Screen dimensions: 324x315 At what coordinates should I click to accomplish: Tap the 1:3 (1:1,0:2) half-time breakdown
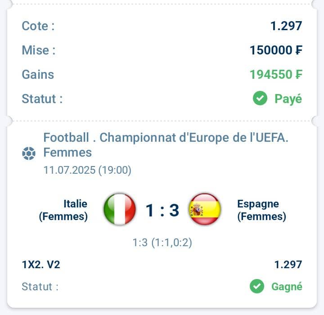(x=162, y=242)
